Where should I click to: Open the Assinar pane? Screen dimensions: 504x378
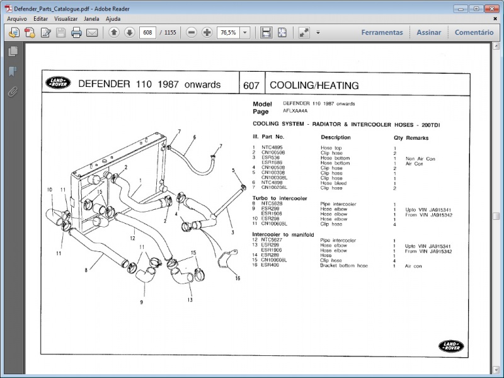click(x=429, y=33)
